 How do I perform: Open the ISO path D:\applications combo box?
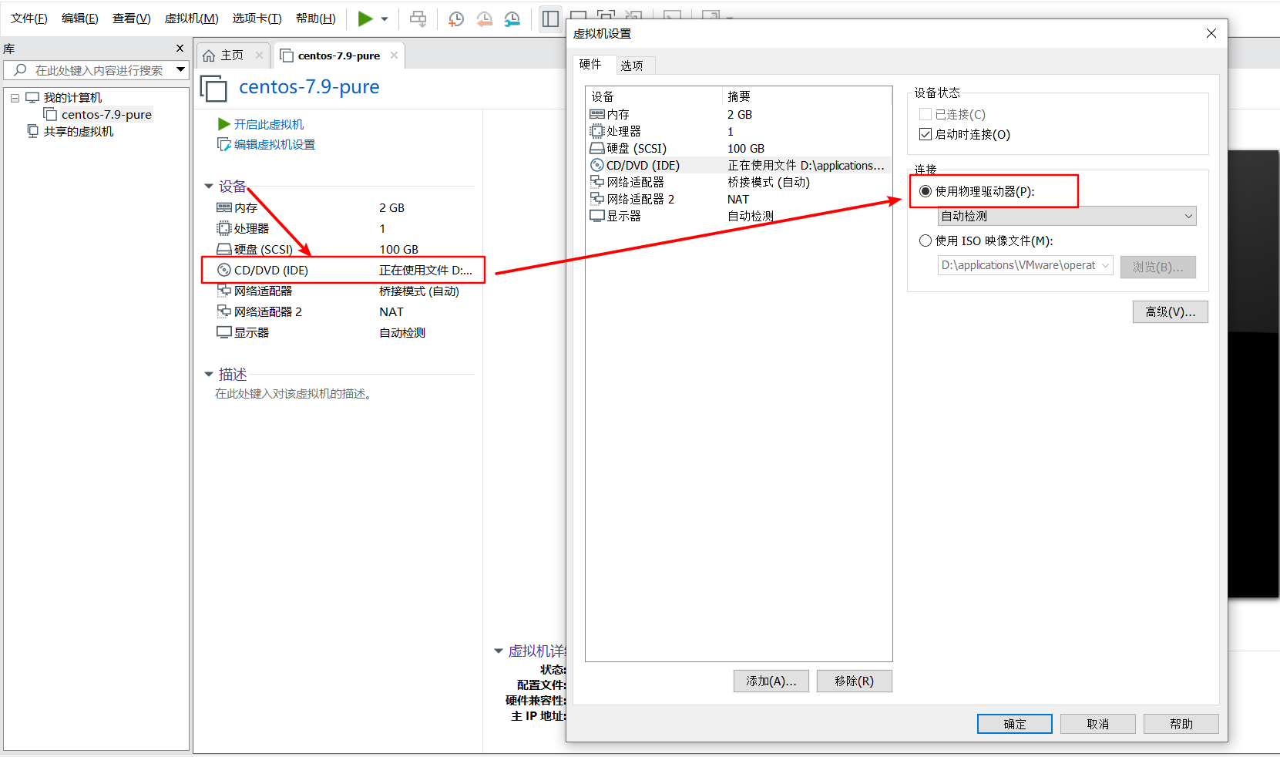point(1026,265)
